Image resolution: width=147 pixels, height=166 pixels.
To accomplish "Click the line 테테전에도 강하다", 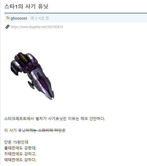I will (20, 160).
